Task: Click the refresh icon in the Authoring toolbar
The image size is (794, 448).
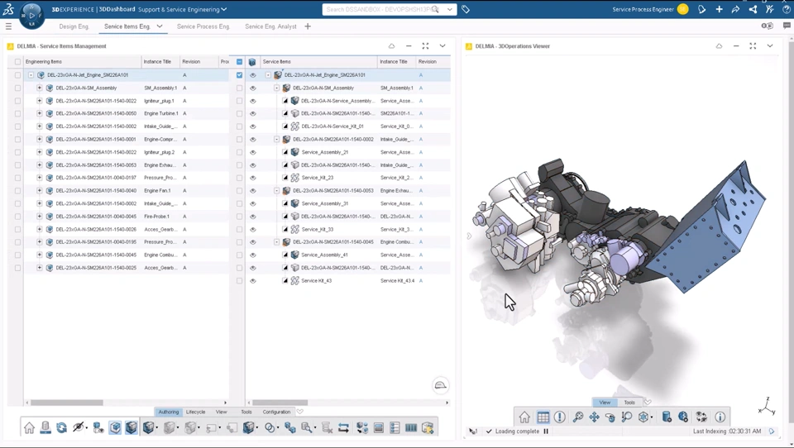Action: click(61, 427)
